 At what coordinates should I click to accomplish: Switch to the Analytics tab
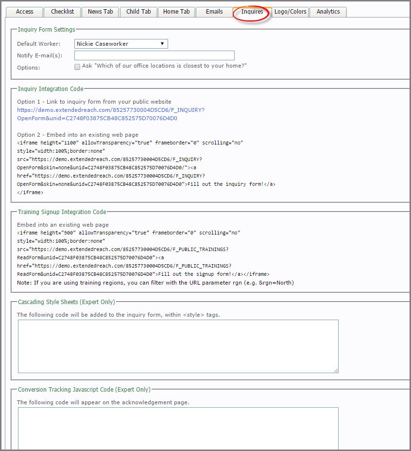[328, 12]
